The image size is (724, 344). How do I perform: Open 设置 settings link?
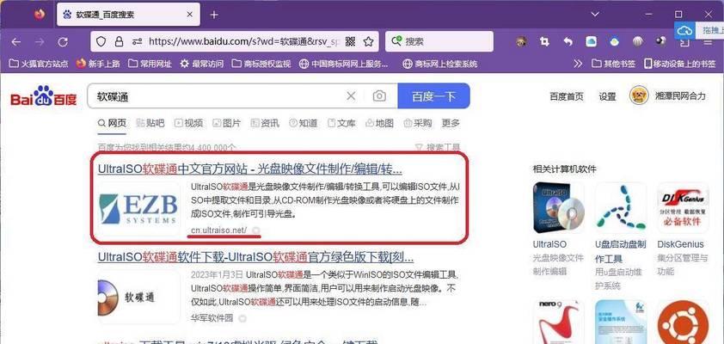(607, 96)
